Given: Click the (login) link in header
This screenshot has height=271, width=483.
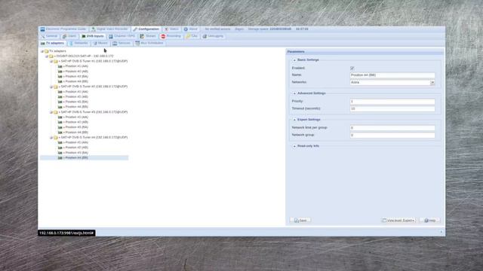Looking at the screenshot, I should tap(239, 29).
